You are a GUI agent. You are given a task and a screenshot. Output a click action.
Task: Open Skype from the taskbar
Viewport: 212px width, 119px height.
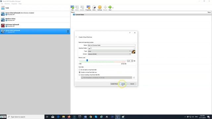pyautogui.click(x=96, y=117)
